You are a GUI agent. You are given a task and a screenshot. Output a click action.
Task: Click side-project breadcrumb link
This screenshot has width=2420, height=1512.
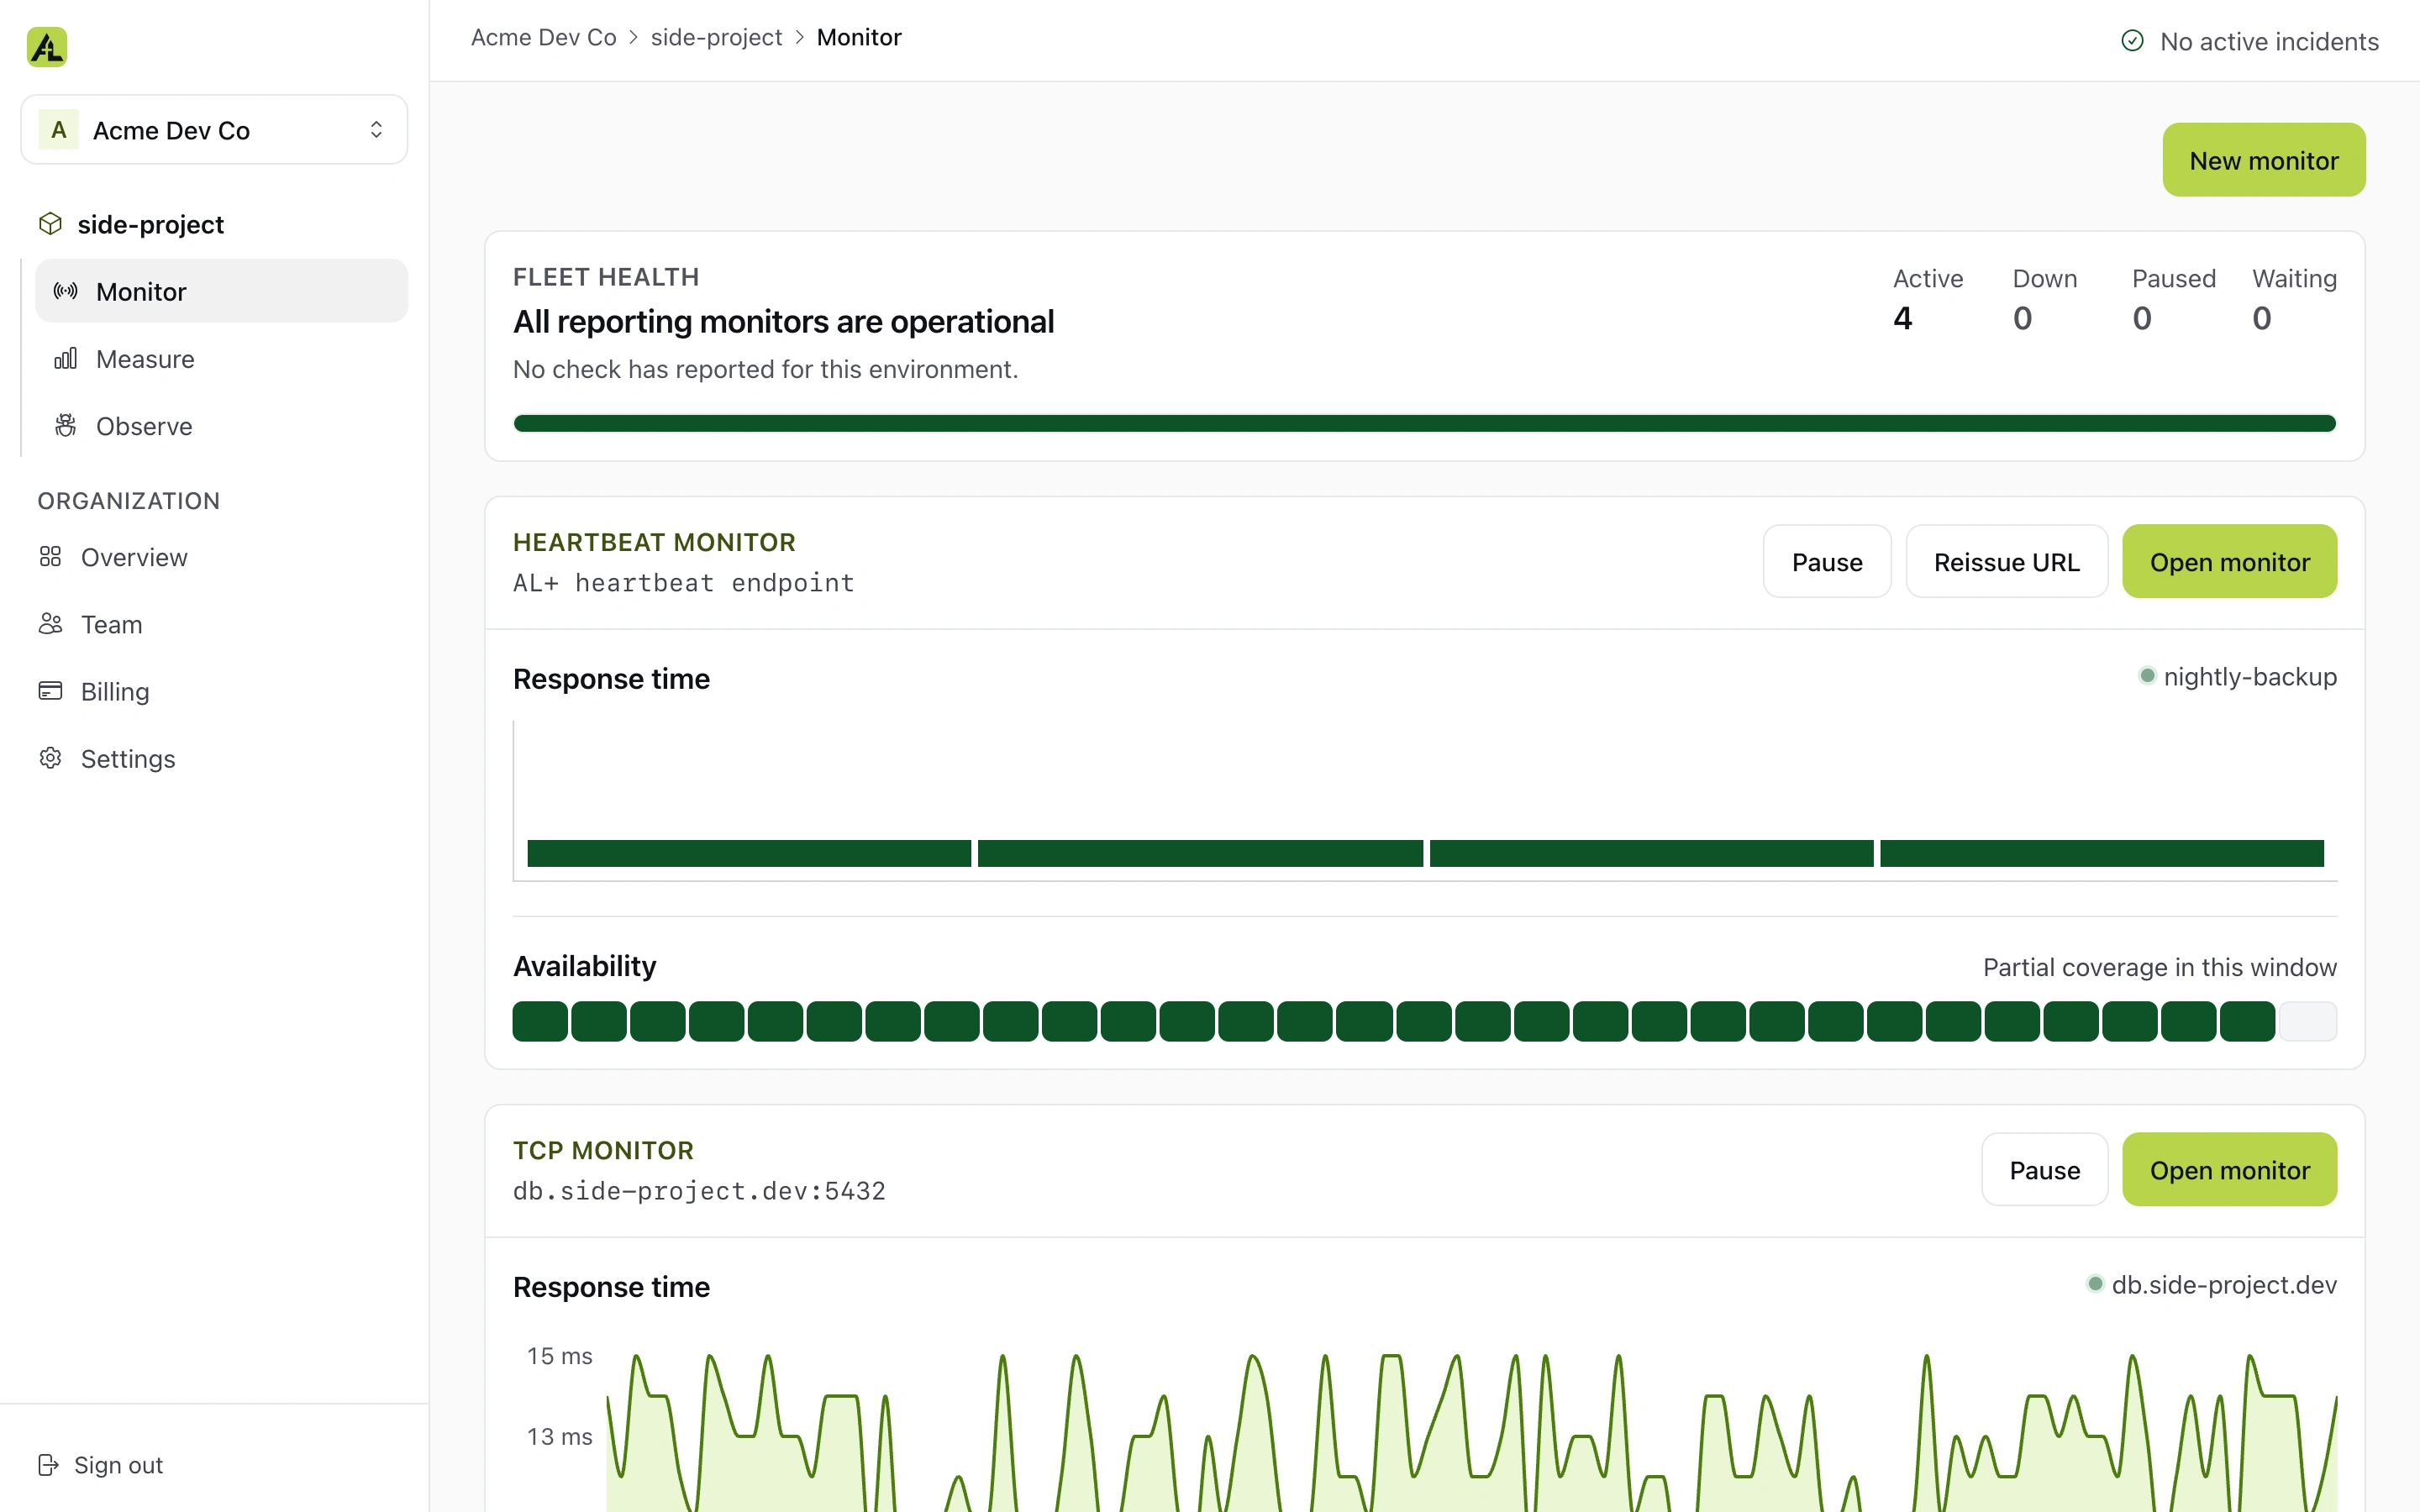[x=716, y=38]
